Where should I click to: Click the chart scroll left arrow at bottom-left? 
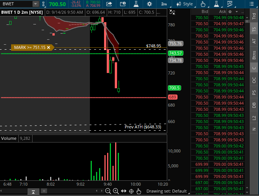click(1, 191)
